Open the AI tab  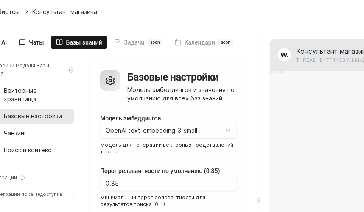4,42
